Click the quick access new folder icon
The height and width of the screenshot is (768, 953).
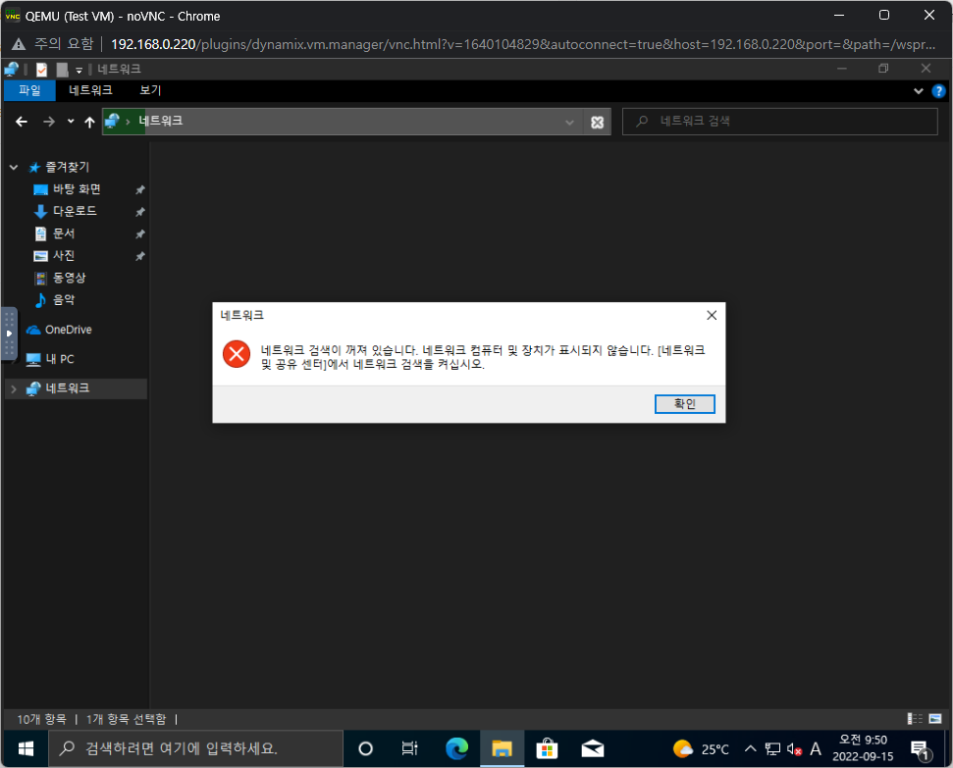coord(62,70)
